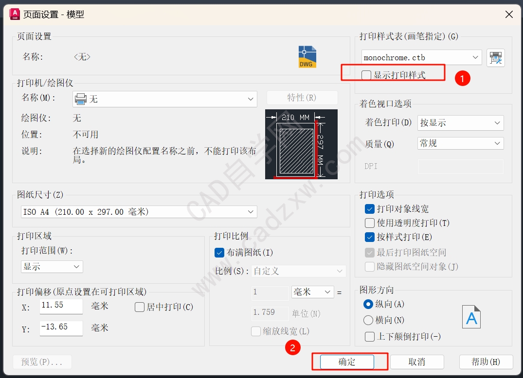Click the 不可用 location text
Screen dimensions: 523x378
click(86, 135)
